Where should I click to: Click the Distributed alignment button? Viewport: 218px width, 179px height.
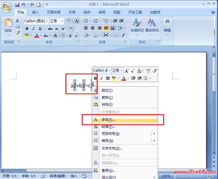113,28
